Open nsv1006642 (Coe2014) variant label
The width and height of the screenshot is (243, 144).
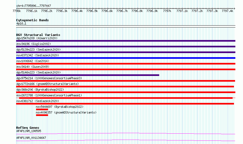33,61
